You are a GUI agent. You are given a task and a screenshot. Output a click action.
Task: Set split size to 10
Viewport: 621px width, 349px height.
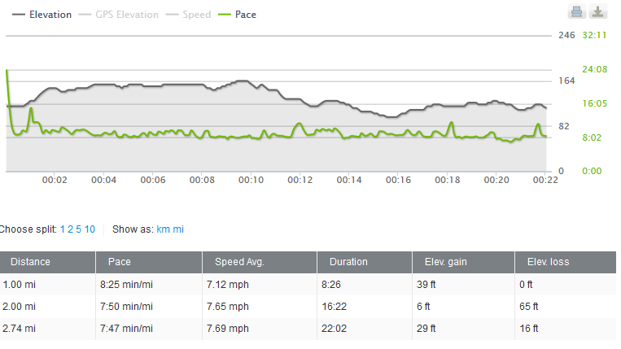(90, 229)
